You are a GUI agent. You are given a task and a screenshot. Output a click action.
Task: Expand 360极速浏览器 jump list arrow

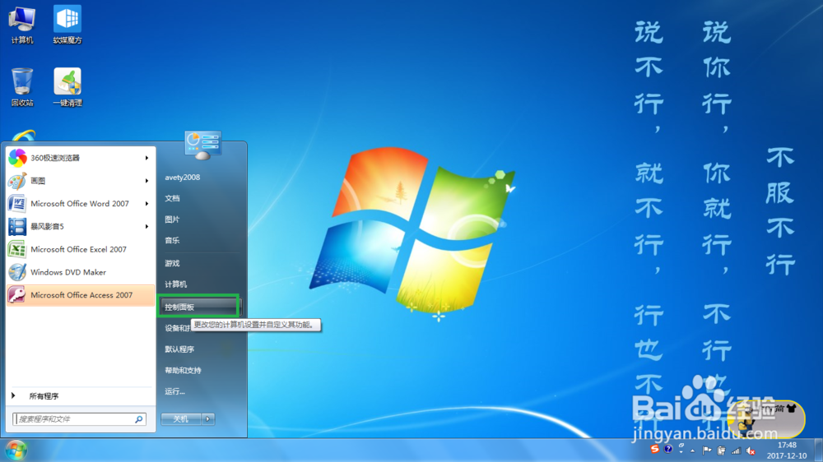(147, 158)
